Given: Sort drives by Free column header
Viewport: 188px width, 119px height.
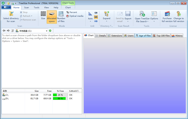Looking at the screenshot, I should pos(46,91).
